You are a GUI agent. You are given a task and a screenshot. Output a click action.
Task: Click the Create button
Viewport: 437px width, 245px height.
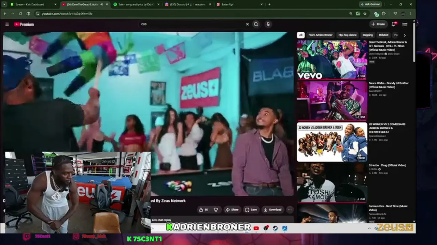378,24
